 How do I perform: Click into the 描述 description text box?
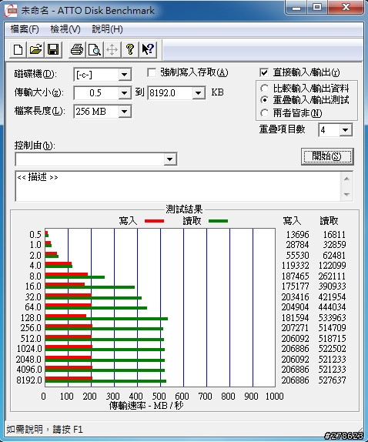(178, 186)
